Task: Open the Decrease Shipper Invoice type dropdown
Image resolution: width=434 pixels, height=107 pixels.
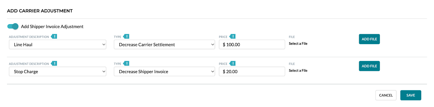Action: point(164,72)
